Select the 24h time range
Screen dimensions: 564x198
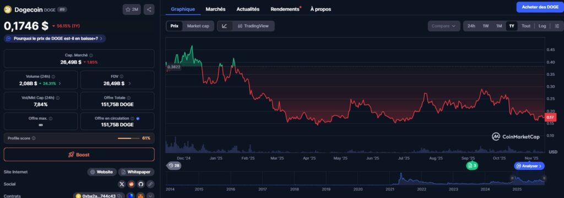point(471,26)
